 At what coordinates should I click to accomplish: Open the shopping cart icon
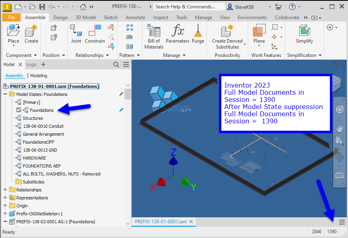click(x=278, y=7)
